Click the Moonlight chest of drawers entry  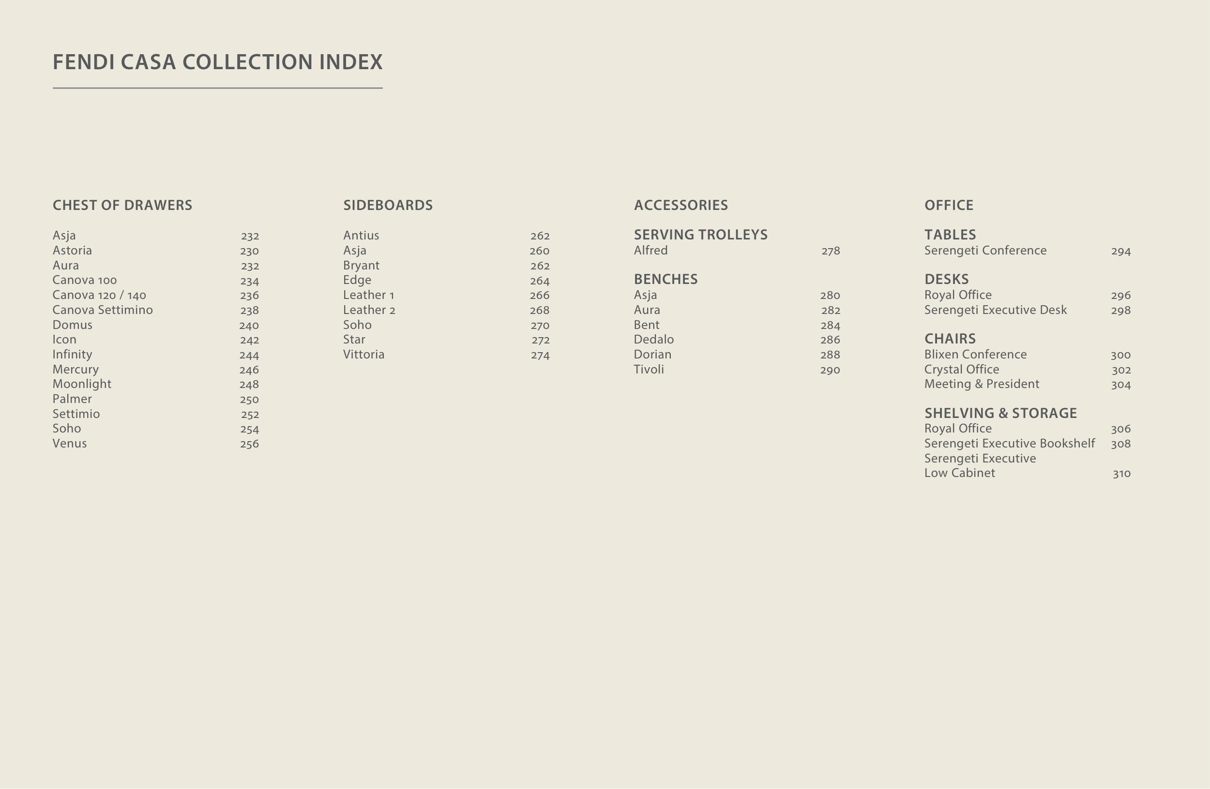81,384
